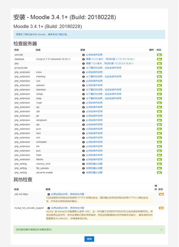Click the info icon in the iconv row

point(83,72)
